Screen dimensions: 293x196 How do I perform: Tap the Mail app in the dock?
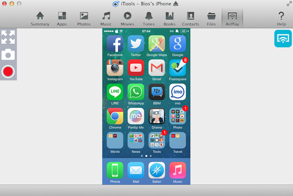(136, 170)
